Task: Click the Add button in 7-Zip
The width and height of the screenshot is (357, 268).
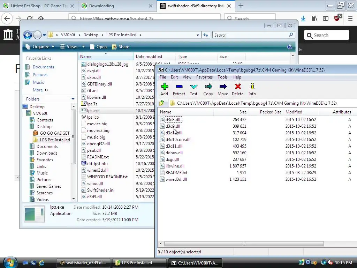Action: point(165,89)
